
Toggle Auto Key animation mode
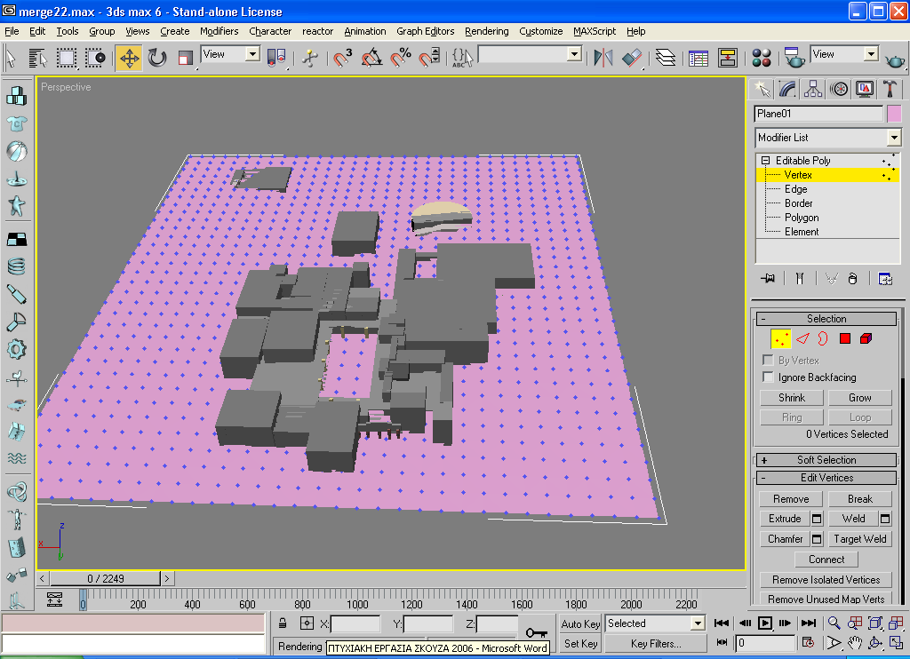[x=580, y=623]
